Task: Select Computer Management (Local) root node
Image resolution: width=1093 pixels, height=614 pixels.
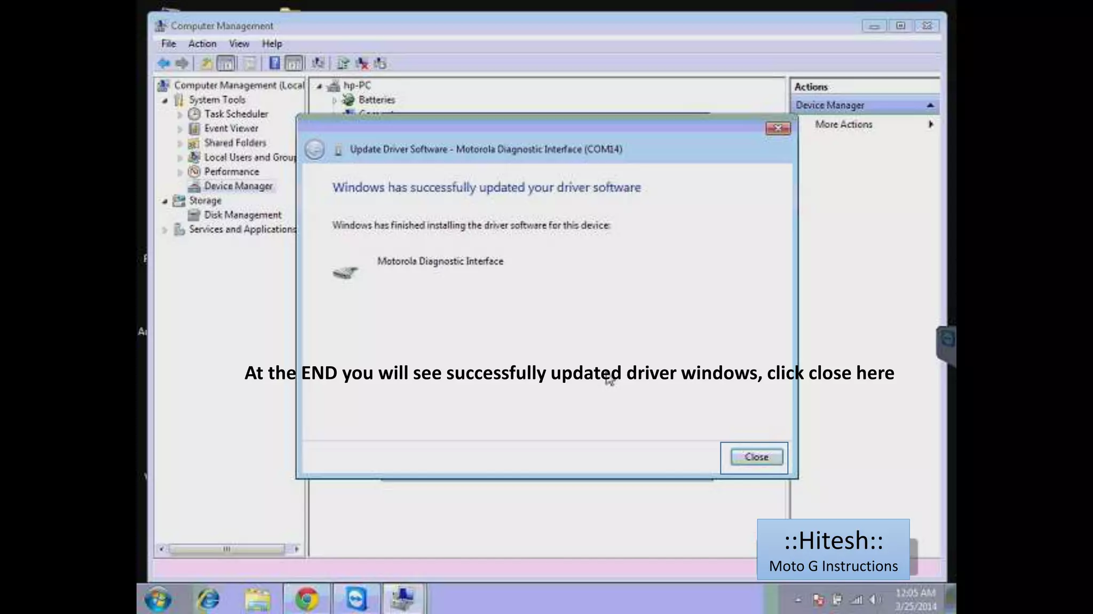Action: pos(239,85)
